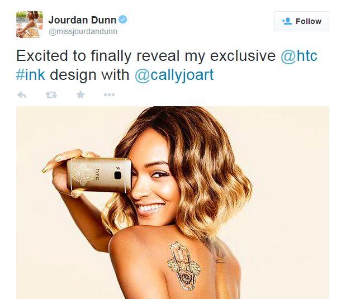Open the Jourdan Dunn profile name link

coord(82,20)
